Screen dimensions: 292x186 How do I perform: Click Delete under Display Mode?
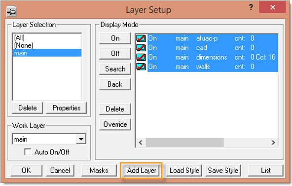(115, 109)
